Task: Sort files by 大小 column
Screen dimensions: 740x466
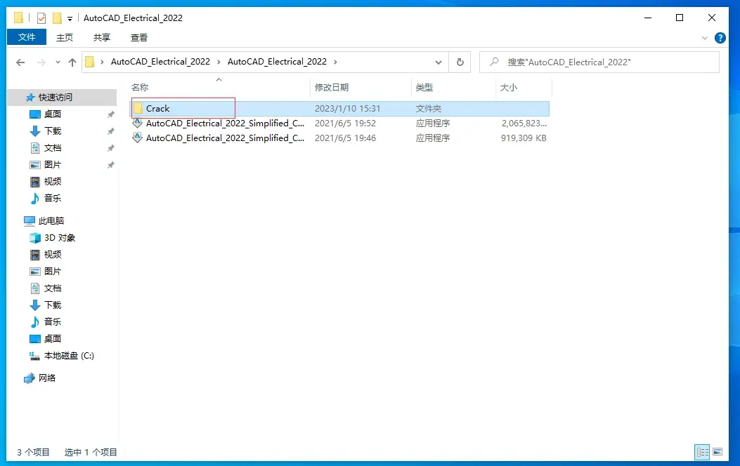Action: tap(508, 88)
